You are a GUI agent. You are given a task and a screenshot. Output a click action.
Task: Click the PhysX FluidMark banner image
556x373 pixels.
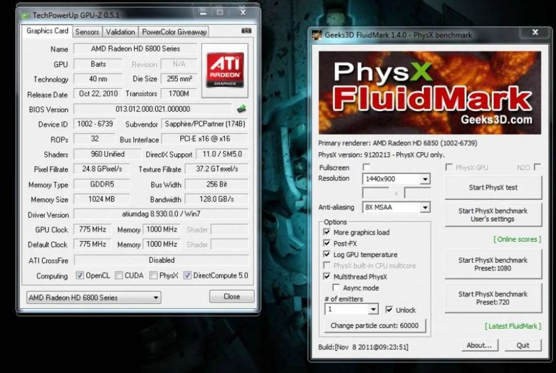coord(430,93)
